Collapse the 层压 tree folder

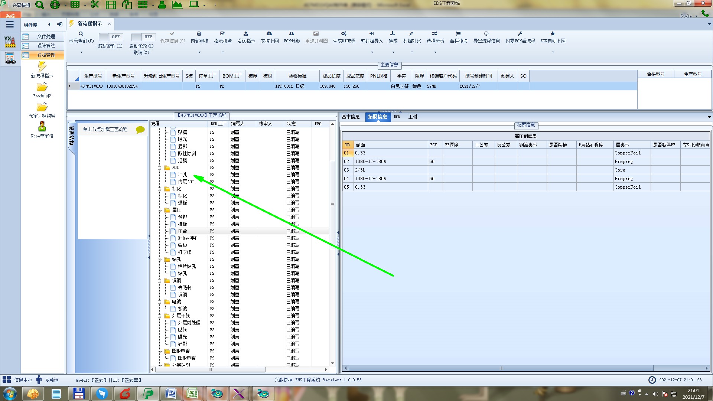click(160, 210)
